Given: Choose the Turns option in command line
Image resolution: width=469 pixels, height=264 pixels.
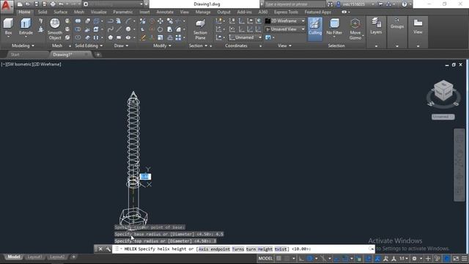Looking at the screenshot, I should [x=238, y=249].
